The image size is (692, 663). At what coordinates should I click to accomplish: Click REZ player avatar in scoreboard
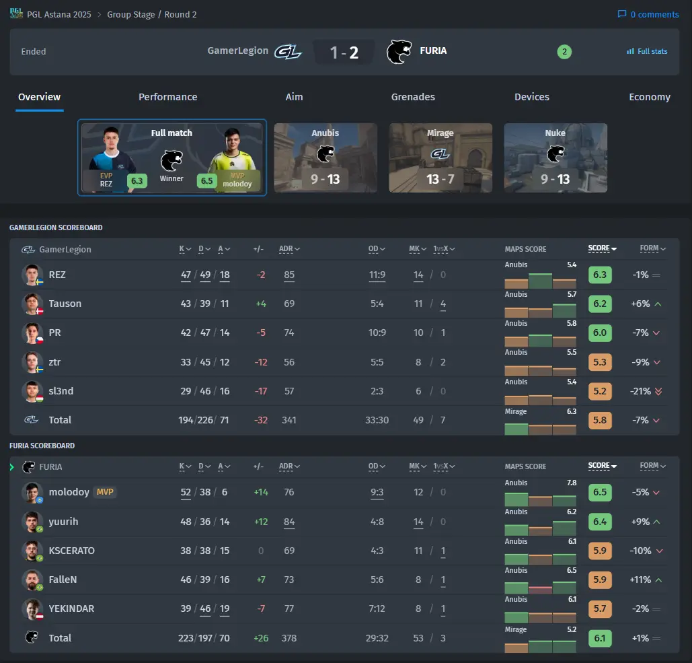pyautogui.click(x=32, y=275)
